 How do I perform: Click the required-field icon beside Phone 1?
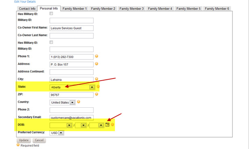tap(96, 56)
